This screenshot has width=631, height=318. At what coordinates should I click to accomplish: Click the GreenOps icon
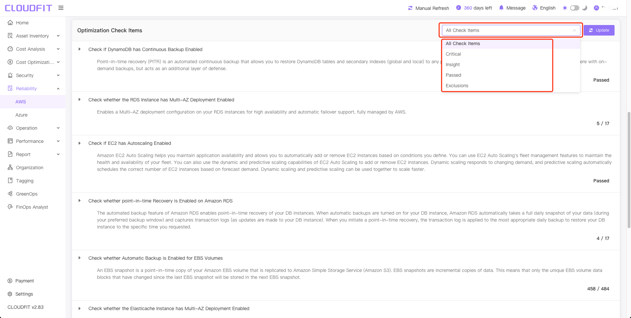tap(10, 194)
